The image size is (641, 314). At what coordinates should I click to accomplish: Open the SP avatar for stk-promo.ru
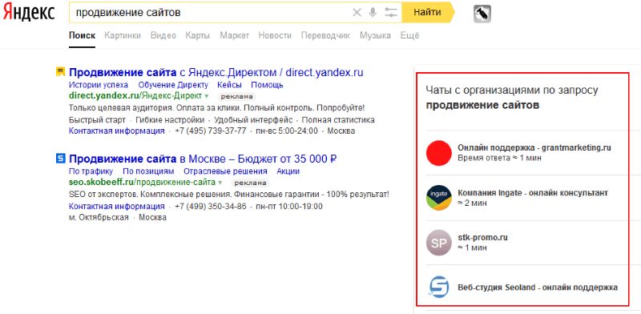[x=438, y=243]
